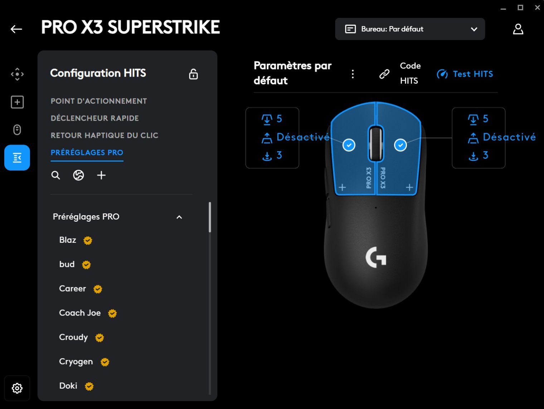The width and height of the screenshot is (544, 409).
Task: Select the Coach Joe preset
Action: (80, 313)
